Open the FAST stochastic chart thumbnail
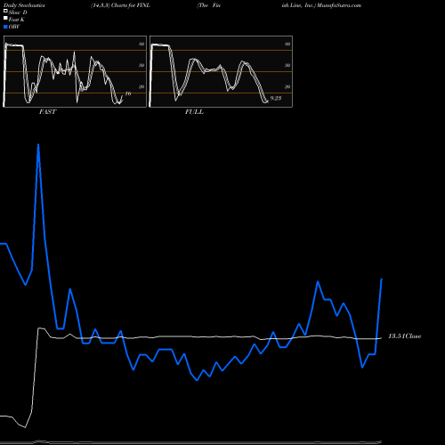 [x=75, y=71]
